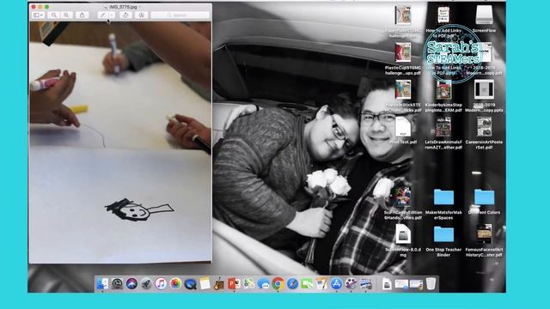Screen dimensions: 550x309
Task: Open Photos app from the Dock
Action: click(175, 283)
